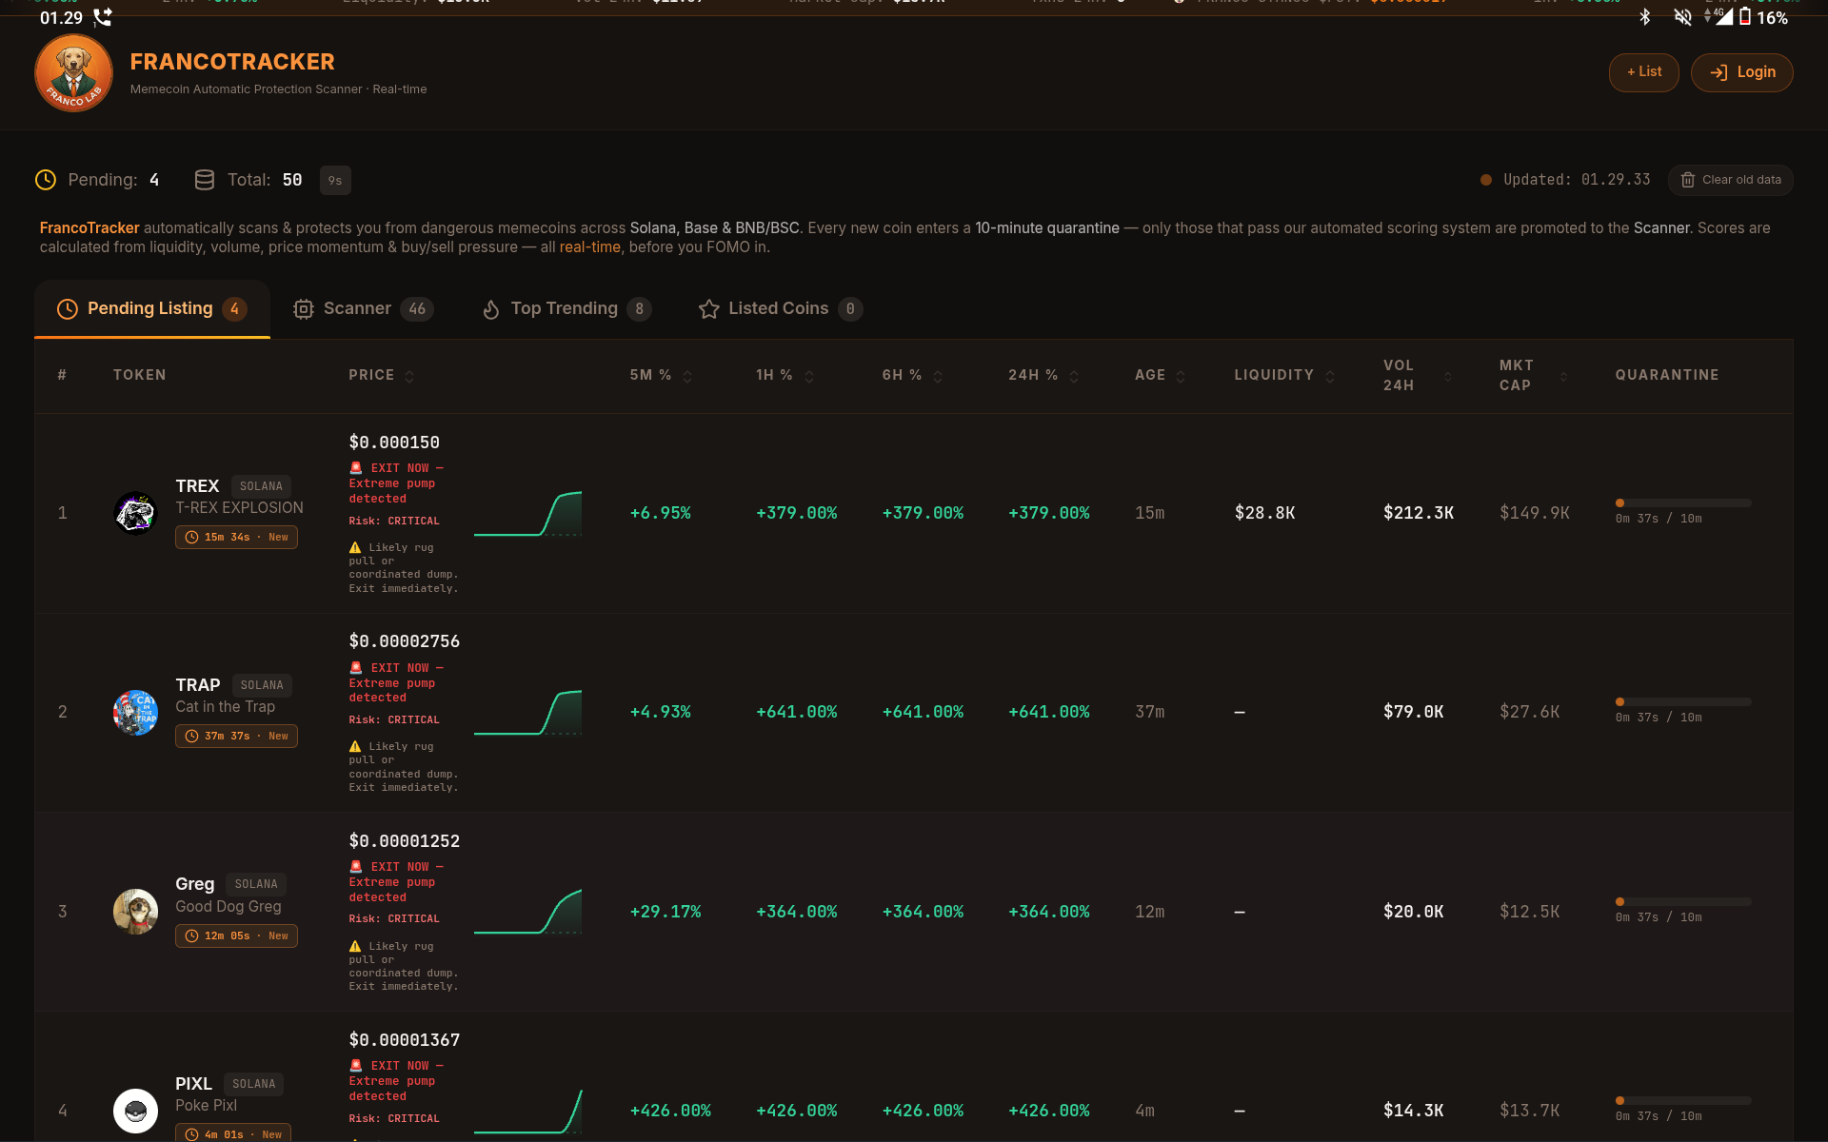The image size is (1828, 1142).
Task: Click the TREX price sparkline chart
Action: point(528,514)
